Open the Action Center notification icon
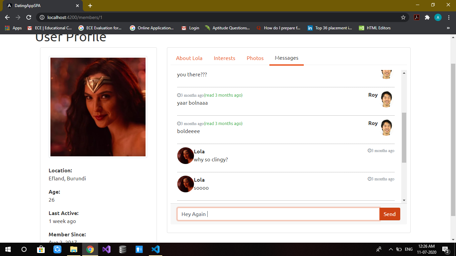 445,249
